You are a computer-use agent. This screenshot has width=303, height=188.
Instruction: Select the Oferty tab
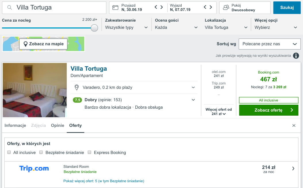point(76,125)
